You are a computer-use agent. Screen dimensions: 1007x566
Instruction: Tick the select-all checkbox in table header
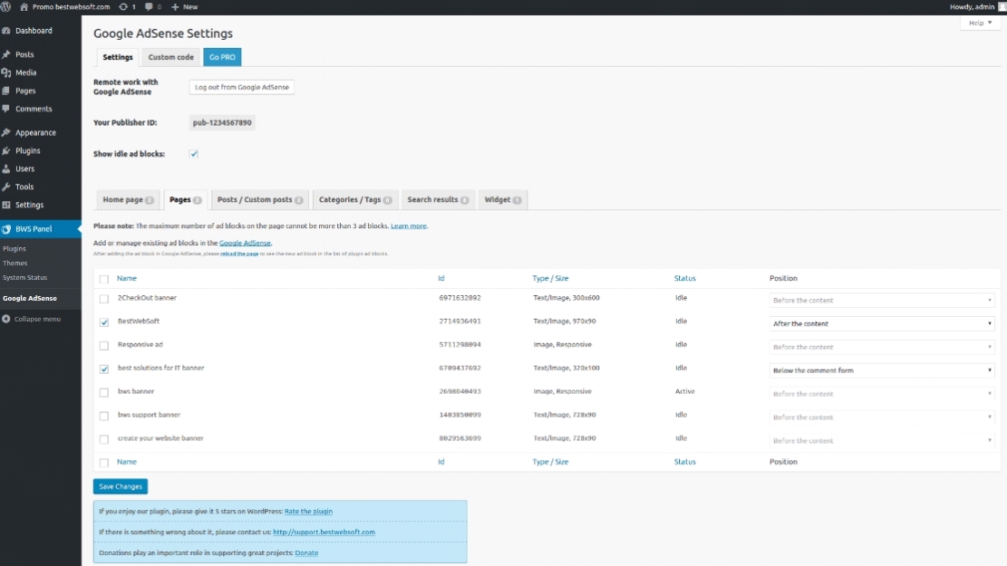point(104,279)
